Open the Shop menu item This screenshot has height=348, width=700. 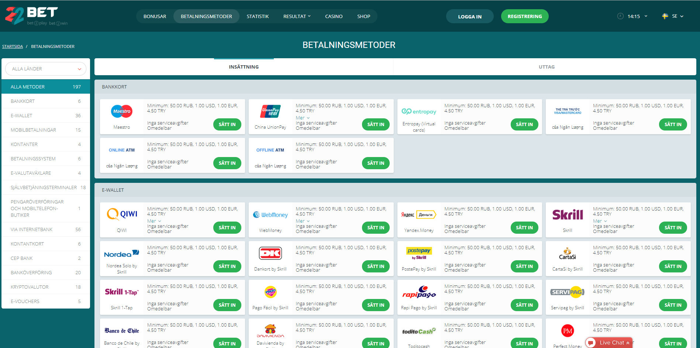(x=363, y=16)
